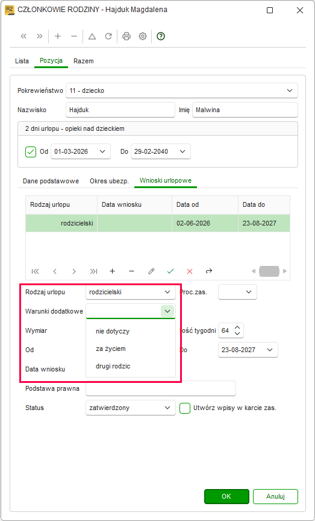This screenshot has height=521, width=315.
Task: Open the Od 01-03-2026 date picker
Action: point(102,152)
